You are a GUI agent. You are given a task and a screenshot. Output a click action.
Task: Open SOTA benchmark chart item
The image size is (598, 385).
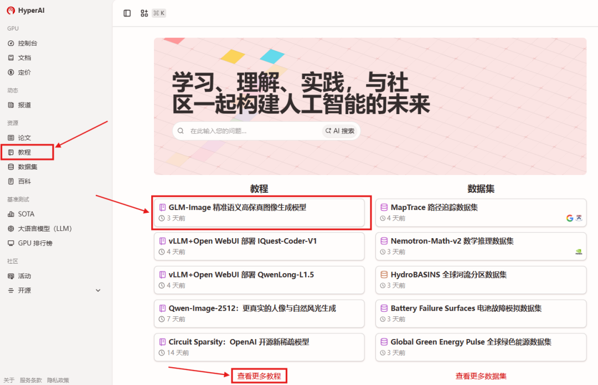pyautogui.click(x=25, y=214)
